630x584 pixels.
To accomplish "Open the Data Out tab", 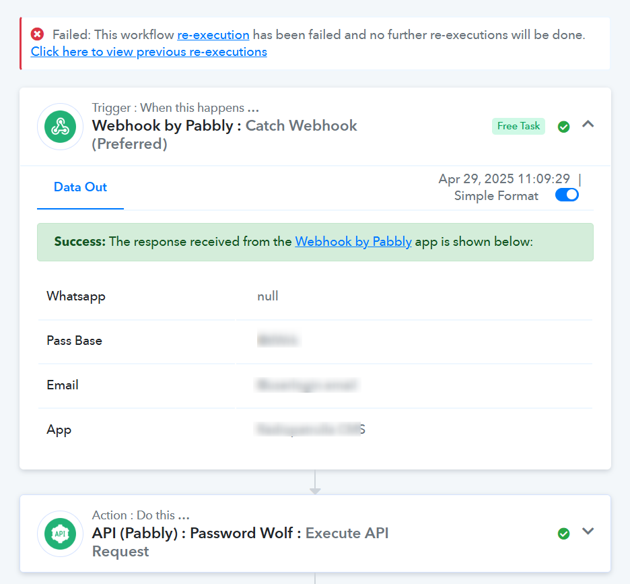I will click(x=80, y=187).
